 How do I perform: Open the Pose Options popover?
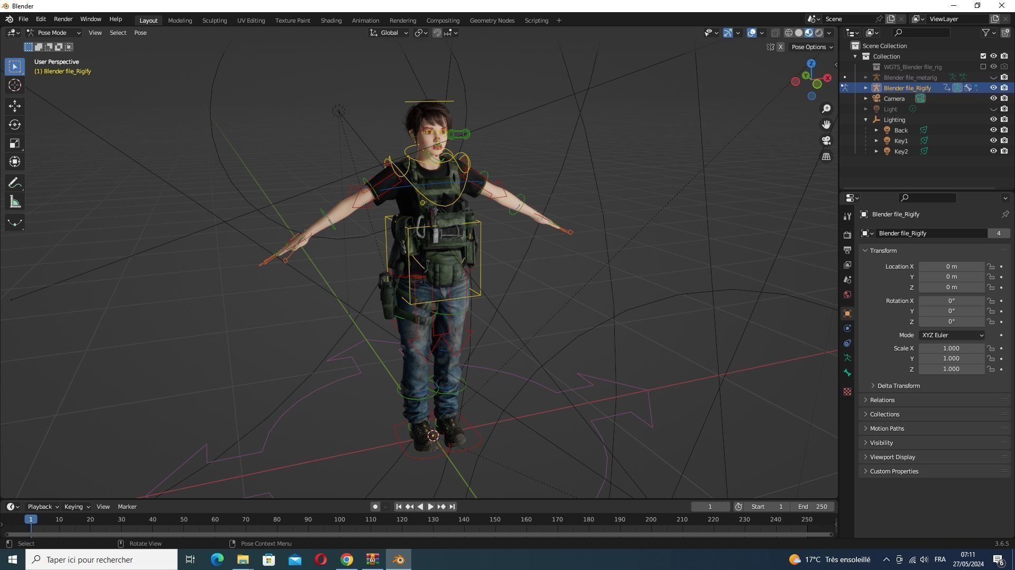point(811,47)
